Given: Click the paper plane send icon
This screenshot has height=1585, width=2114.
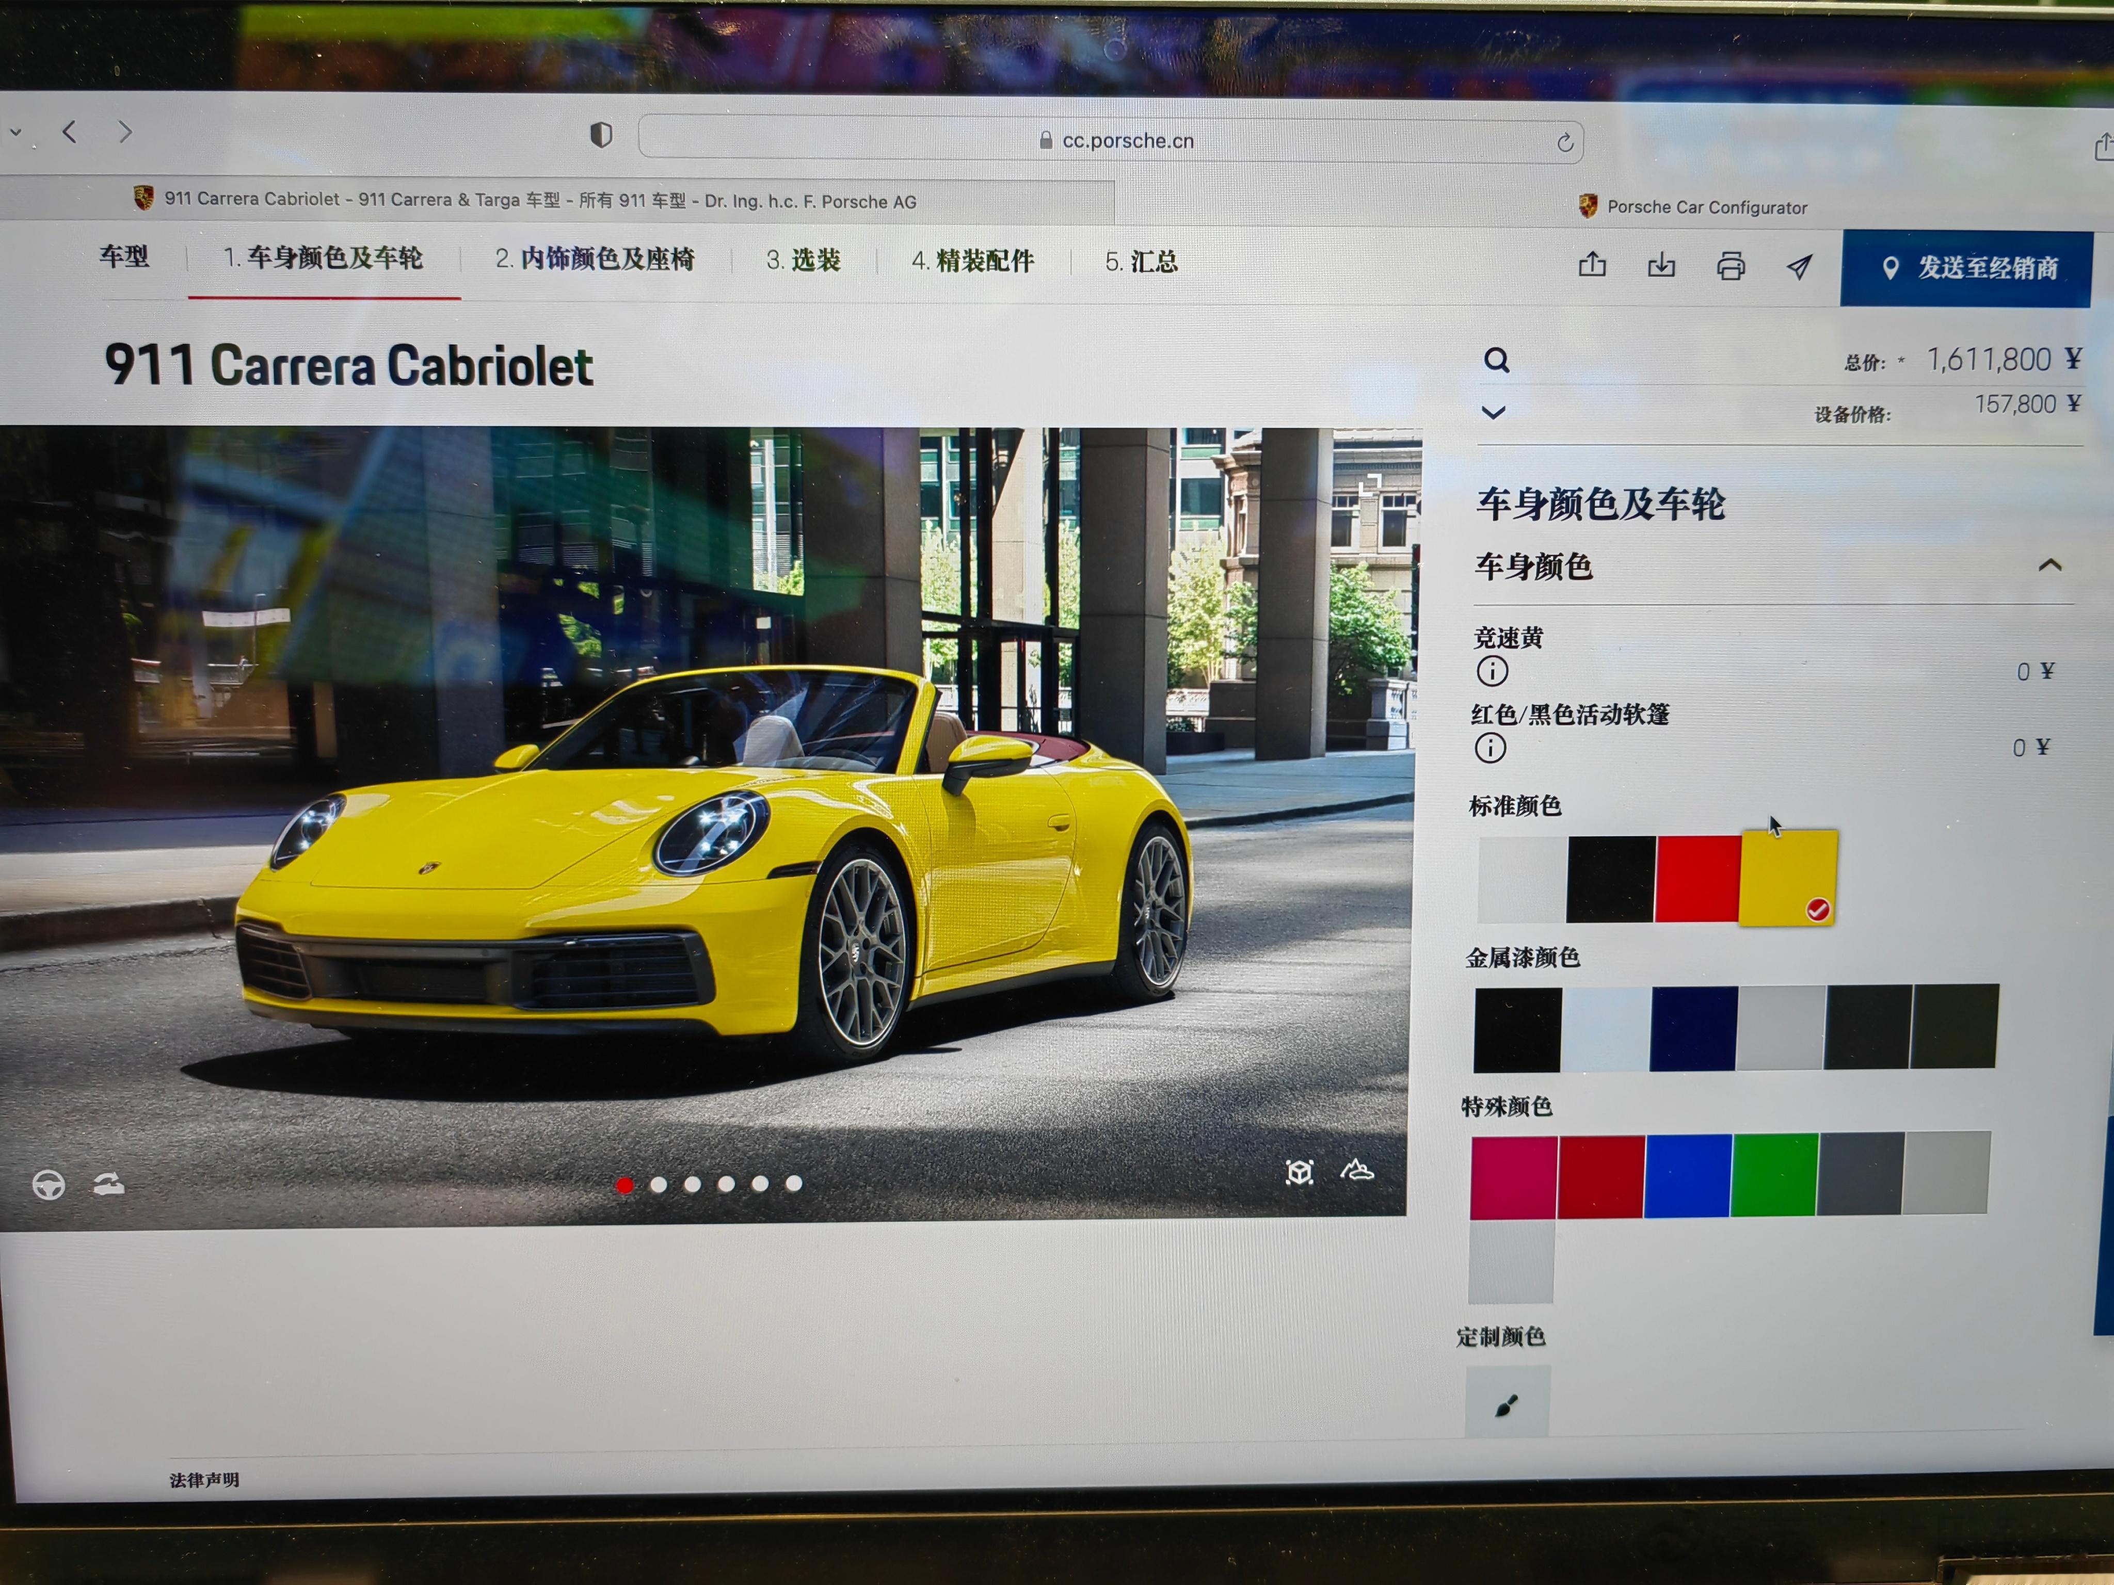Looking at the screenshot, I should tap(1800, 267).
